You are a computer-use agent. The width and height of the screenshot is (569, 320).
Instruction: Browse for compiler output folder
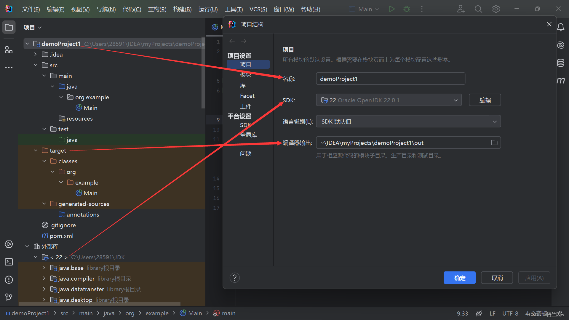[494, 143]
